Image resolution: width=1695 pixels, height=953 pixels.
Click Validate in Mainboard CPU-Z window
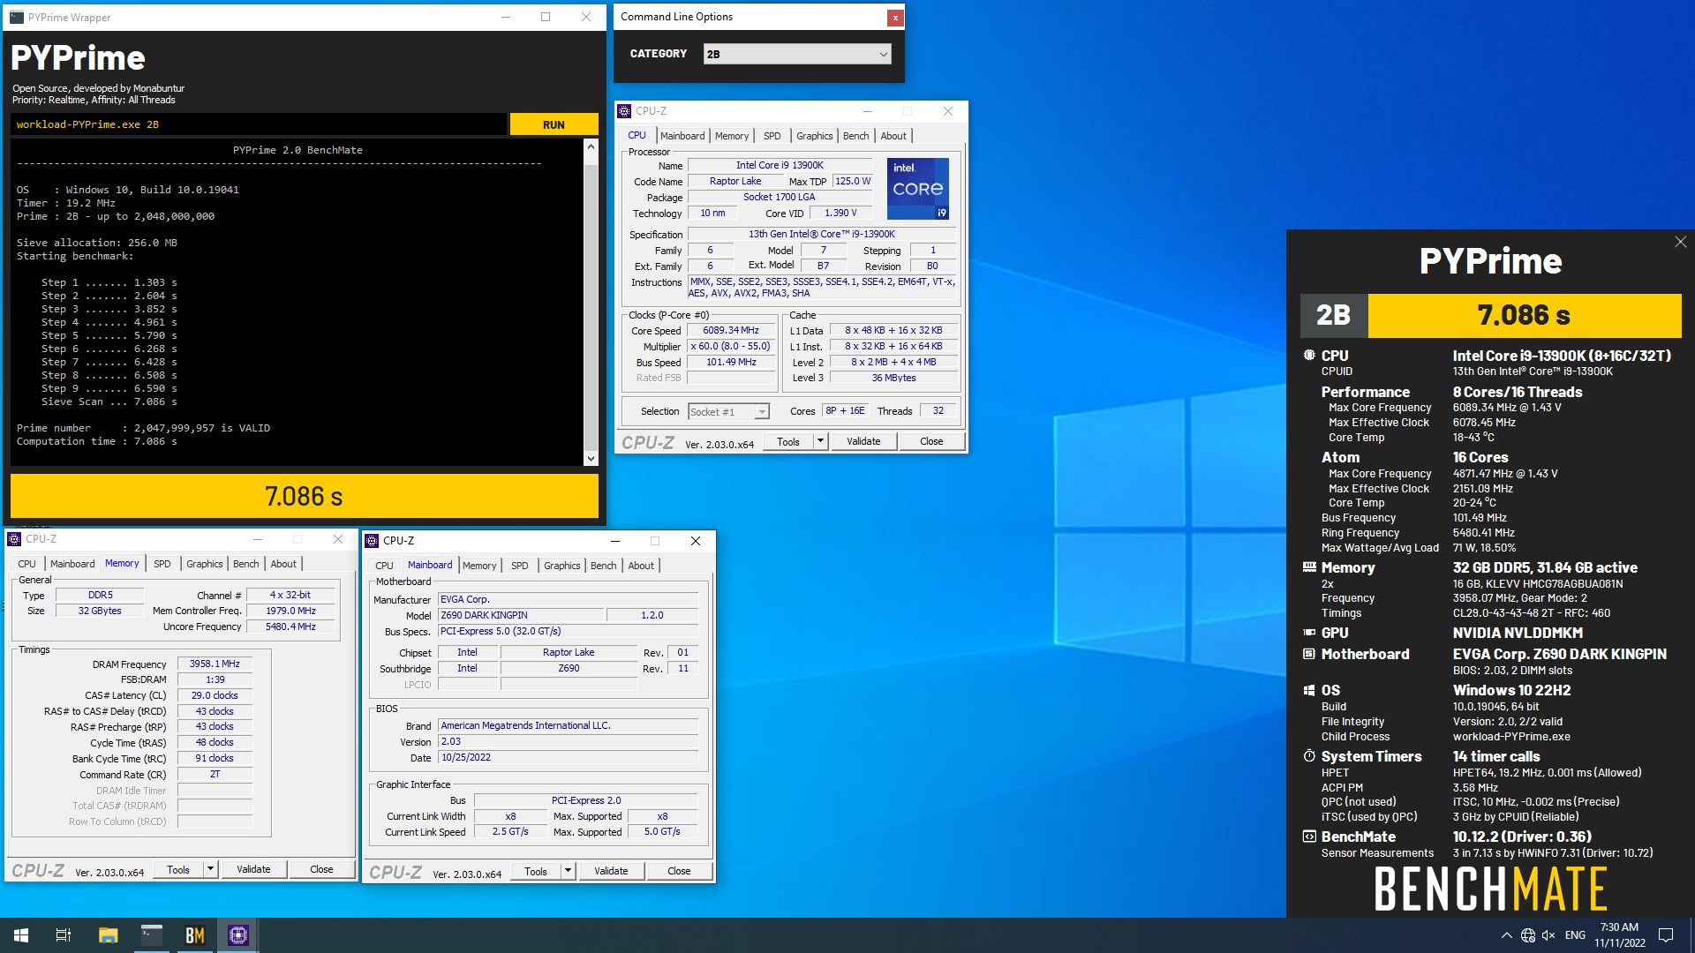(611, 871)
